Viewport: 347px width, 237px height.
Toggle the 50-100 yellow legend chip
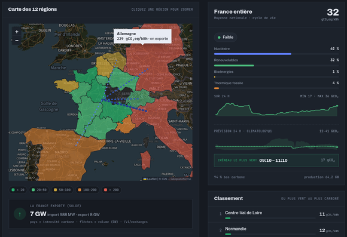[x=62, y=190]
